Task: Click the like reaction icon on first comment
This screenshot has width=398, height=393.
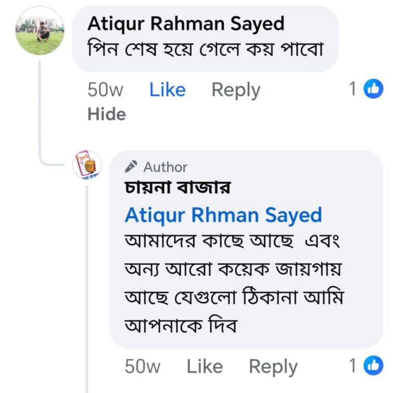Action: (373, 89)
